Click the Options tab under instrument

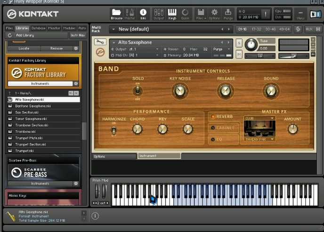tap(114, 156)
